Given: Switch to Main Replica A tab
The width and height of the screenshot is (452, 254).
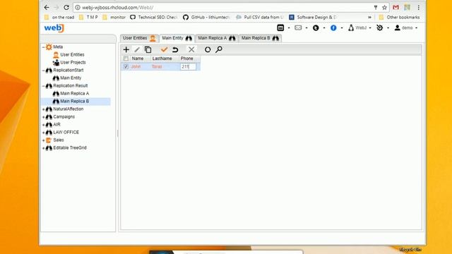Looking at the screenshot, I should click(x=217, y=38).
